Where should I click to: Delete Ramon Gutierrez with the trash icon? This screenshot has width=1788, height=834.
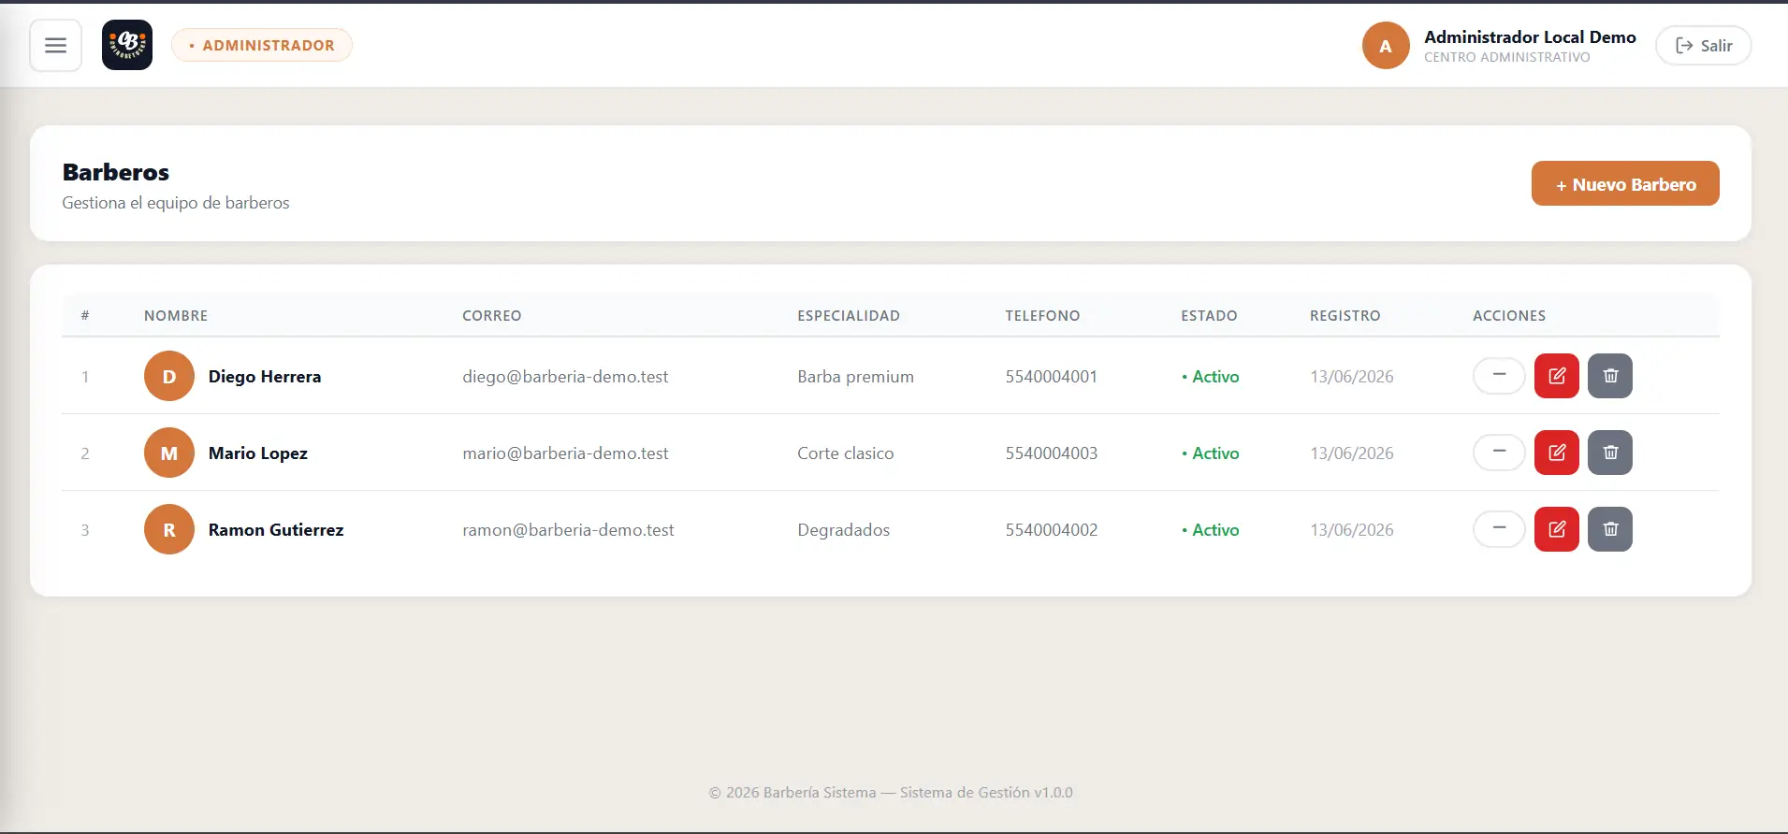1610,529
